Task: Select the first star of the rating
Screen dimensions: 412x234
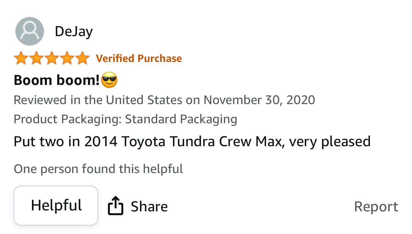Action: tap(20, 58)
